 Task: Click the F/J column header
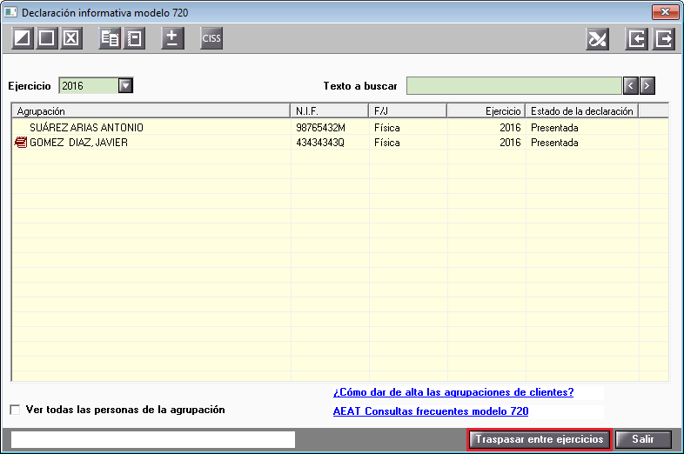408,111
